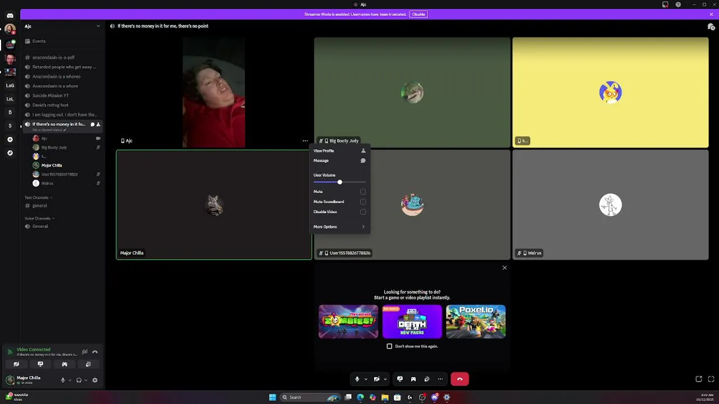Image resolution: width=719 pixels, height=404 pixels.
Task: Start activity from user panel controller icon
Action: pyautogui.click(x=65, y=364)
